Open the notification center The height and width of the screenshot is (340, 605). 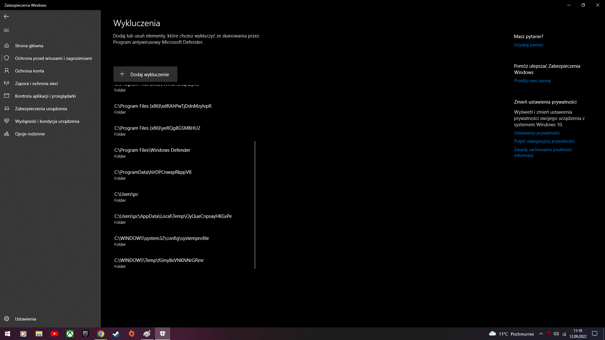pyautogui.click(x=595, y=334)
